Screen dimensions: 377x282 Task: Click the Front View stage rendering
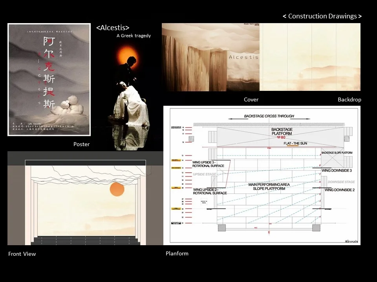pos(85,198)
